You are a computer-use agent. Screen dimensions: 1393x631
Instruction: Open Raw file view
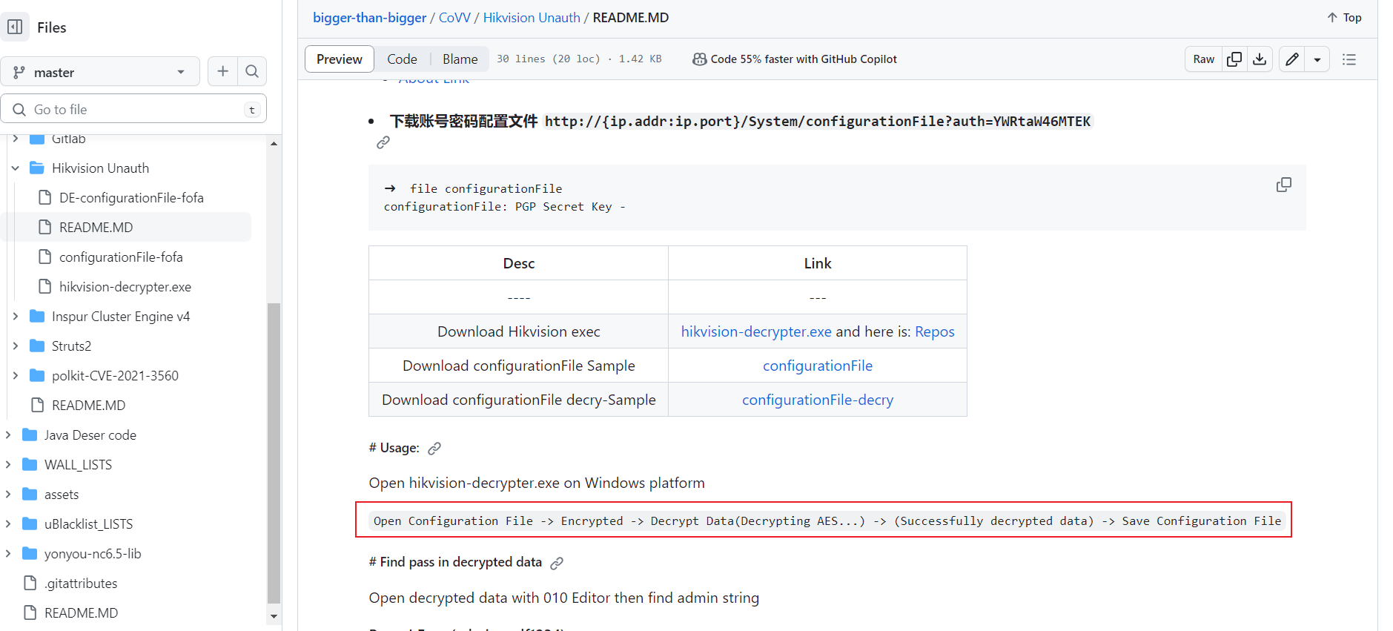[x=1203, y=59]
